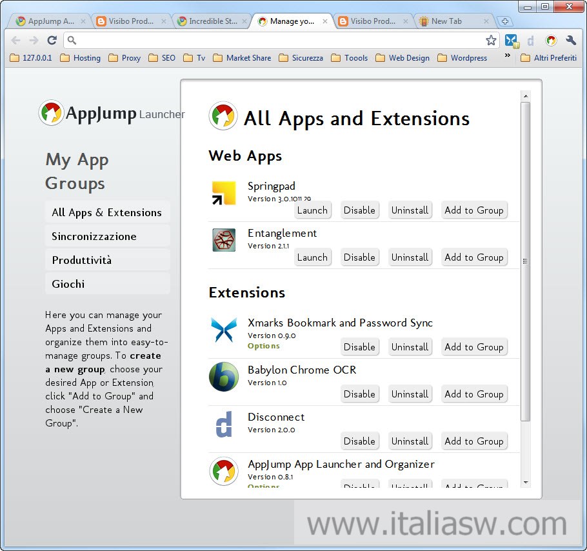The width and height of the screenshot is (587, 551).
Task: Click the panel scrollbar thumb
Action: (526, 261)
